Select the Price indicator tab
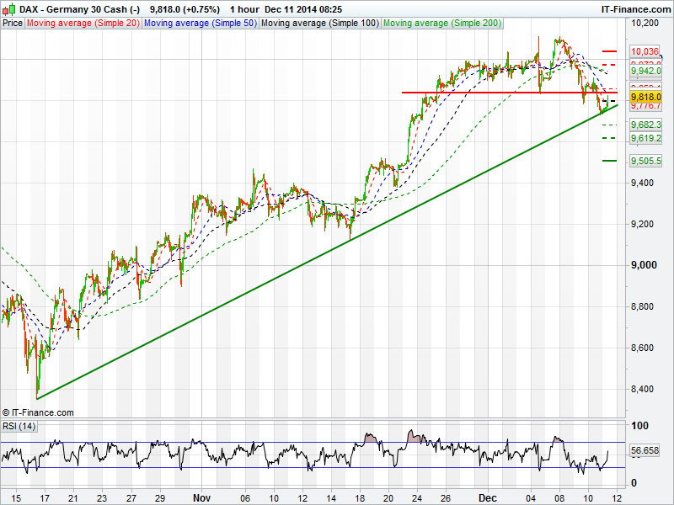This screenshot has width=674, height=505. (x=13, y=24)
